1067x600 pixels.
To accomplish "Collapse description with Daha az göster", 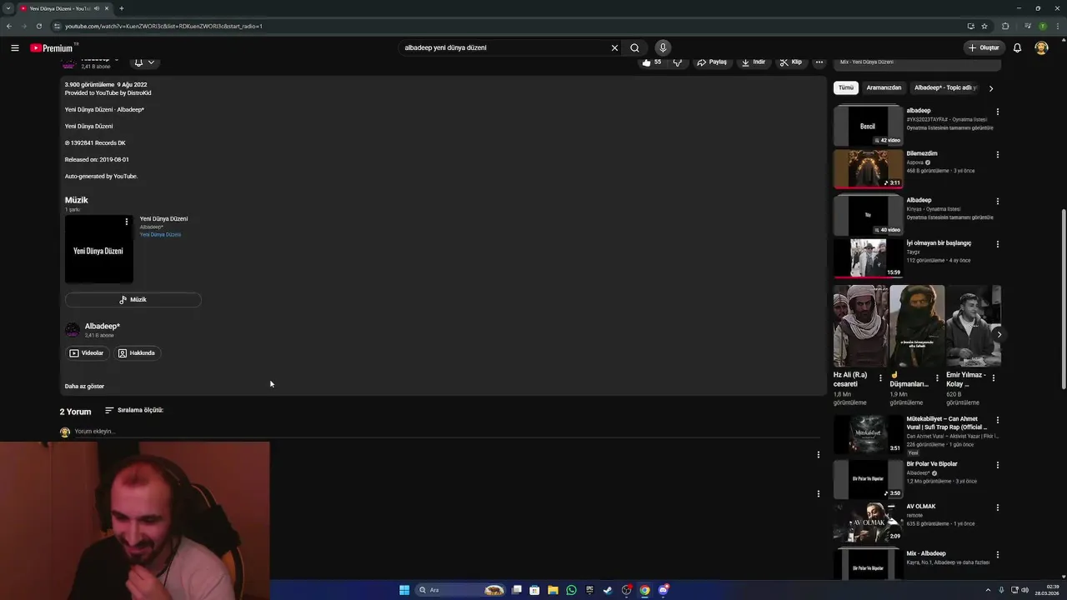I will [x=84, y=386].
